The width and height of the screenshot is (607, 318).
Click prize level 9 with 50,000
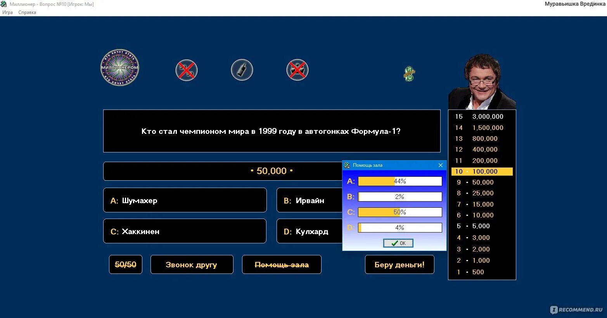pyautogui.click(x=482, y=182)
